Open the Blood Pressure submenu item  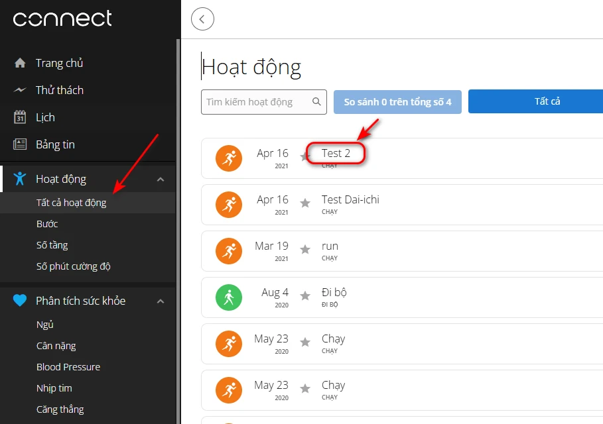pyautogui.click(x=68, y=367)
